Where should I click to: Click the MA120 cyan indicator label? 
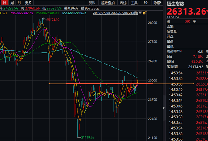(74, 13)
